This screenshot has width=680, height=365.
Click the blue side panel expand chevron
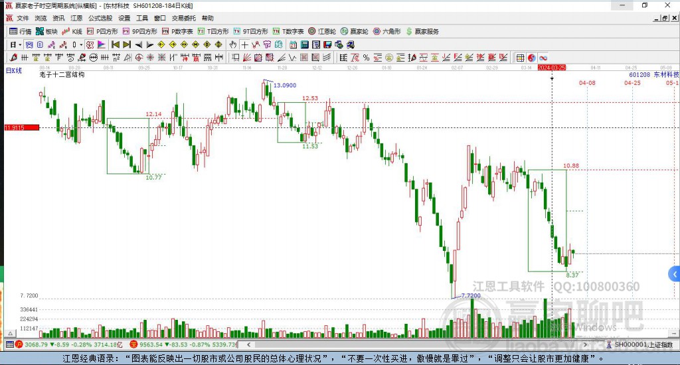tap(675, 274)
